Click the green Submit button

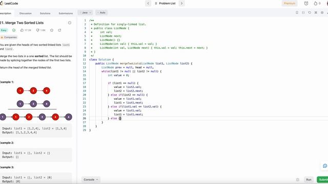click(x=322, y=179)
